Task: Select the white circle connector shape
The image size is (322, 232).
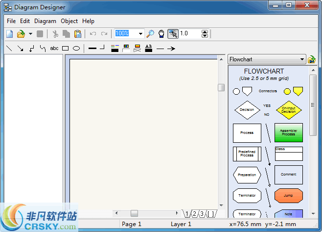Action: point(236,91)
